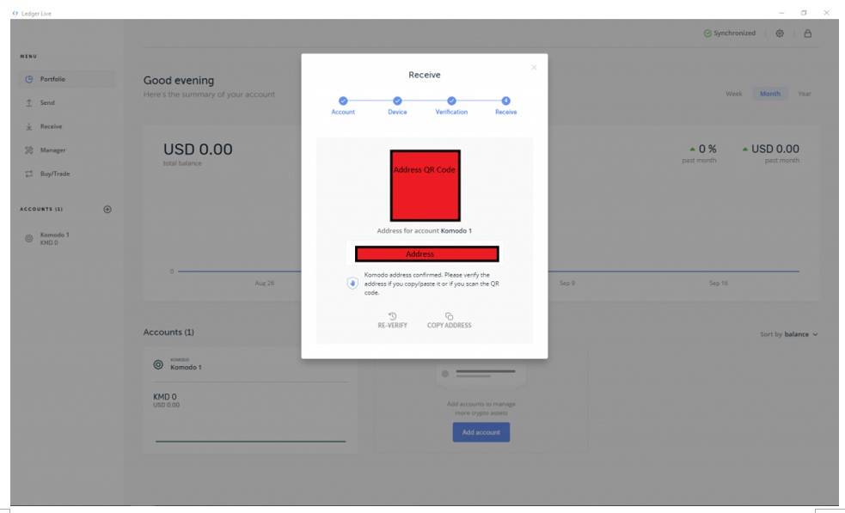Screen dimensions: 845x513
Task: Lock the app with padlock icon
Action: pyautogui.click(x=807, y=34)
